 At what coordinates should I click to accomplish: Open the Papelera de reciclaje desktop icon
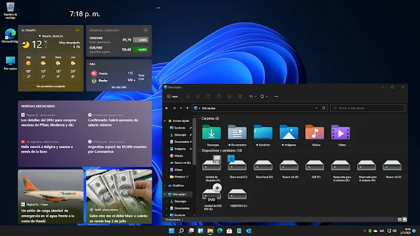pos(10,10)
